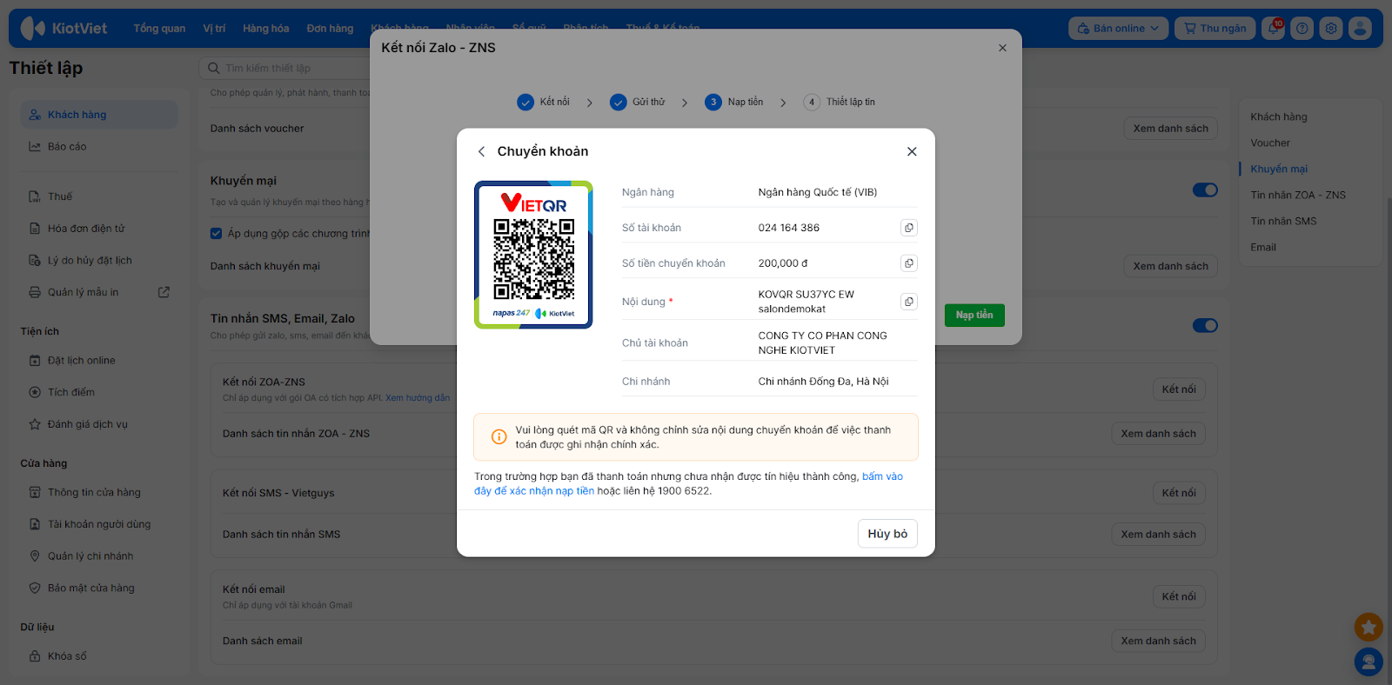
Task: Select Khách hàng in the left settings sidebar
Action: 99,115
